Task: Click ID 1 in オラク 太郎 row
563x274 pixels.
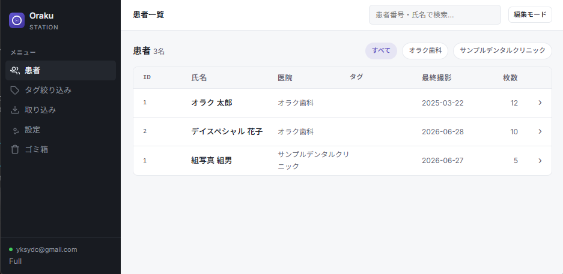Action: coord(145,103)
